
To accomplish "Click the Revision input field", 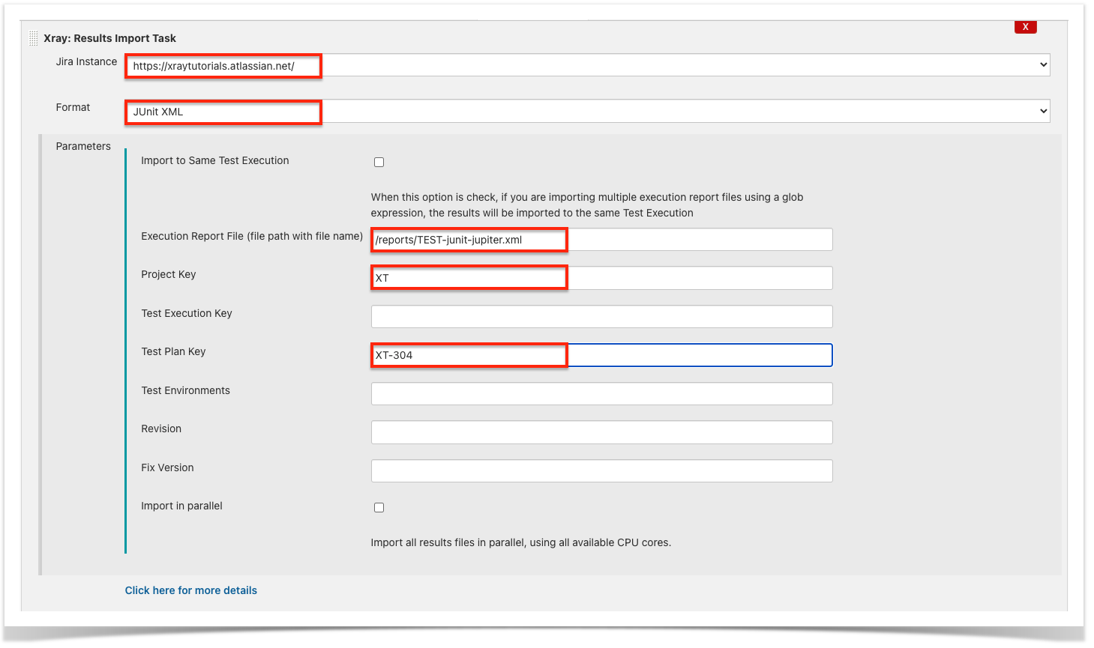I will coord(601,432).
